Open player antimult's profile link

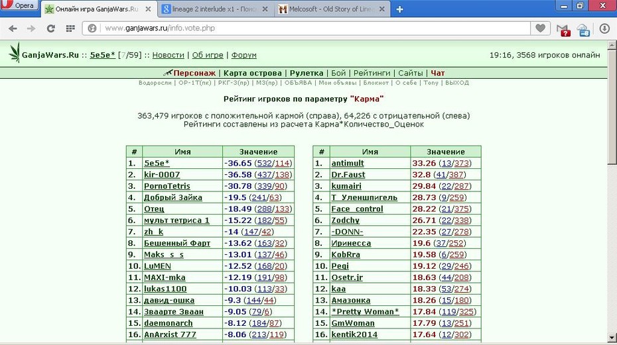(x=348, y=163)
